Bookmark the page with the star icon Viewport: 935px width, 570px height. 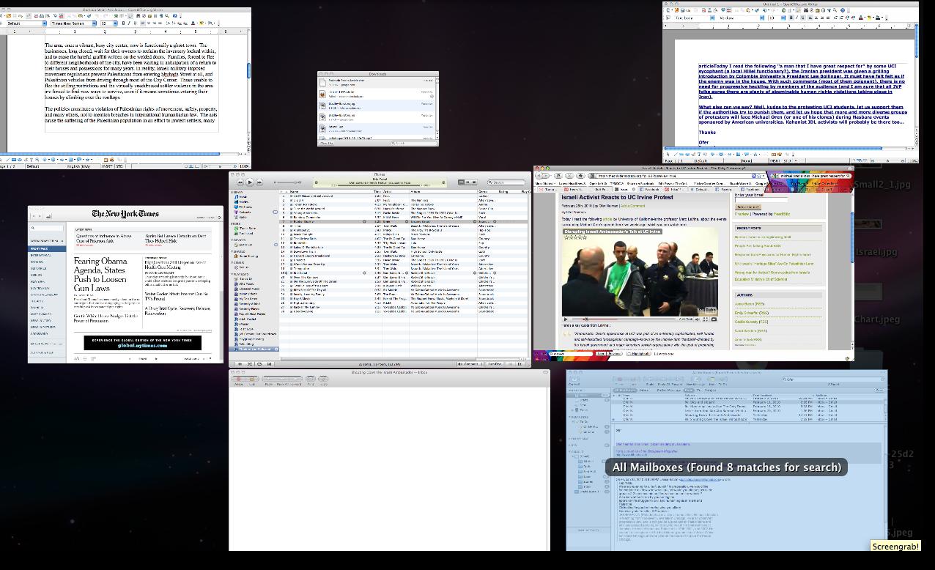tap(759, 176)
